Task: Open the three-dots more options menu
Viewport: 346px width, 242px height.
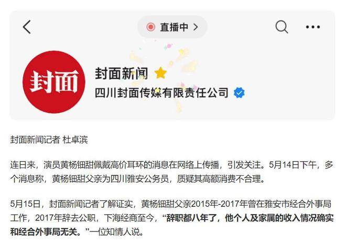Action: pos(313,27)
